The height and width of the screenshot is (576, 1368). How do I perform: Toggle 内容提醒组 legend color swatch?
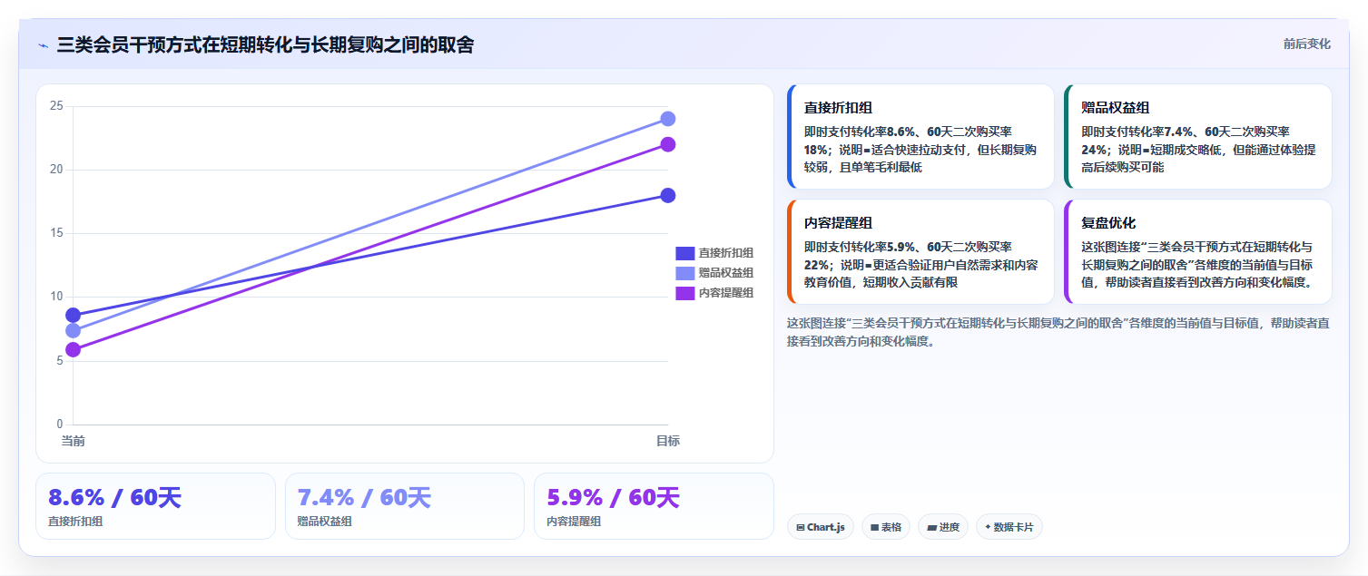(684, 293)
